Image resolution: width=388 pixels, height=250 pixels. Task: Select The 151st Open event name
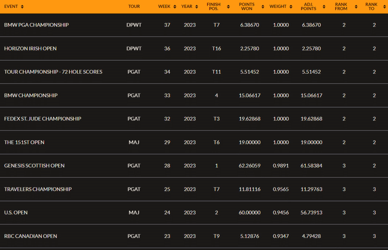(24, 142)
